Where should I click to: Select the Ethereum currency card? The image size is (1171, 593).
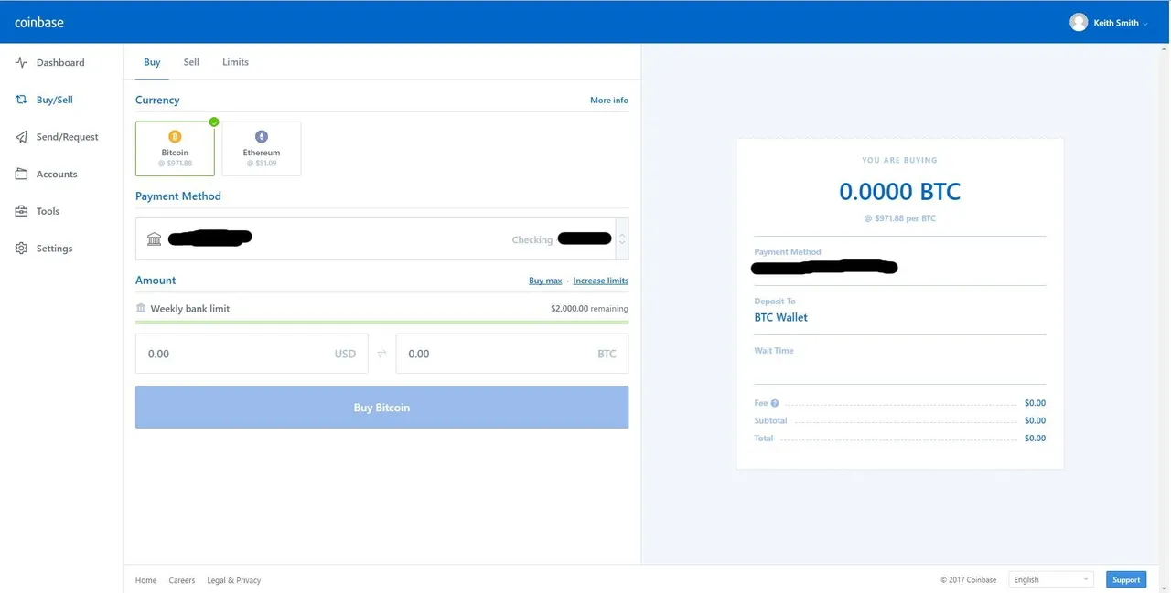point(262,148)
